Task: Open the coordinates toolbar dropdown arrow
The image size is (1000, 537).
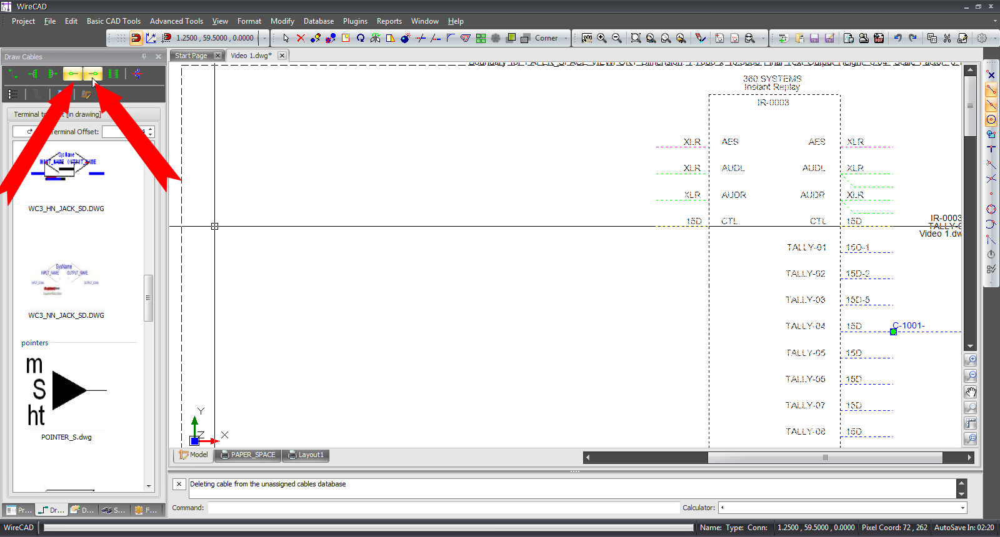Action: (x=264, y=38)
